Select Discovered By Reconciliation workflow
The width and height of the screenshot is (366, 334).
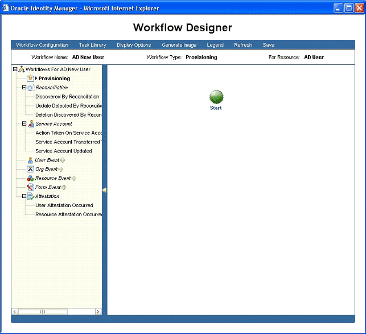tap(67, 97)
